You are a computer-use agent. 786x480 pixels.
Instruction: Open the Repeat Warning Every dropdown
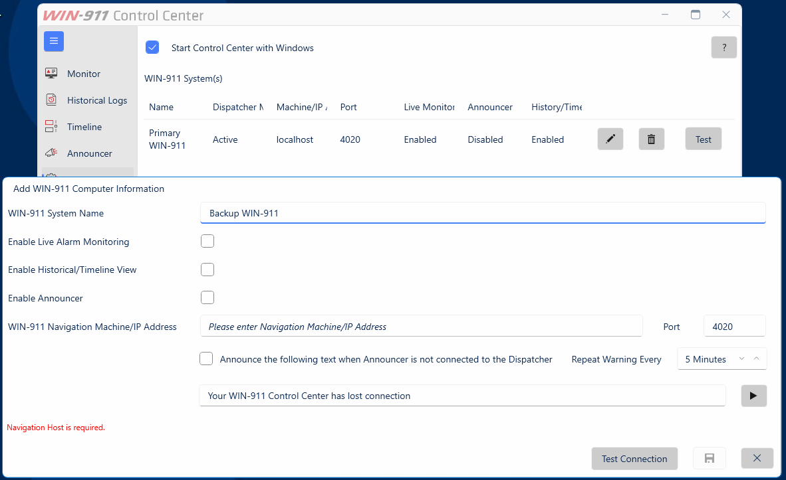721,359
